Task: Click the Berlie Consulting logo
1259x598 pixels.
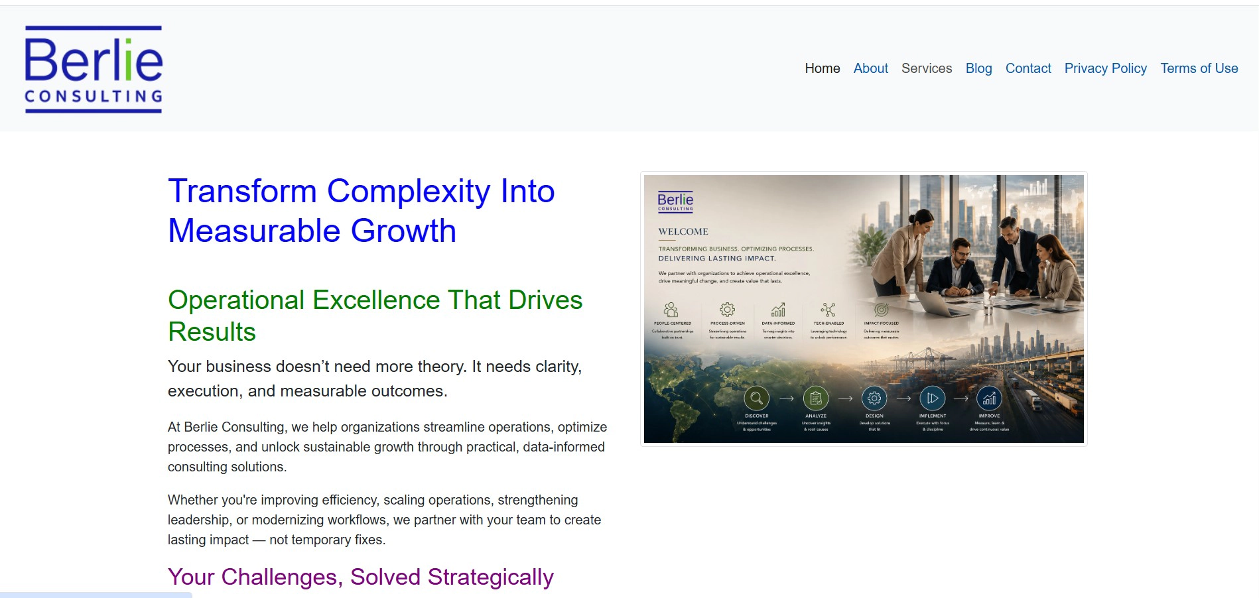Action: tap(94, 69)
